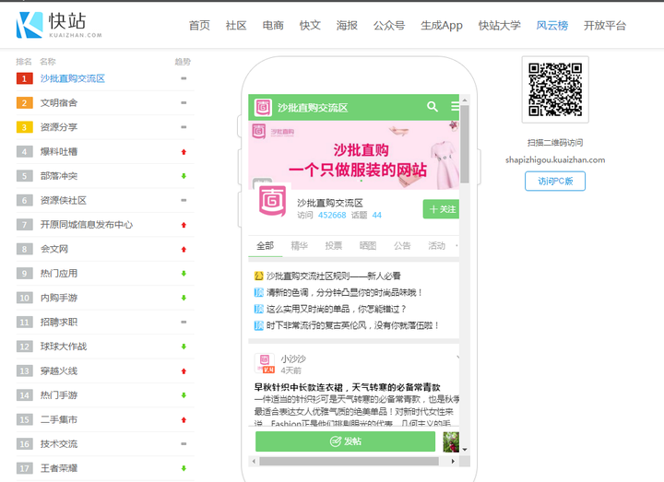The image size is (664, 482).
Task: Click the up trend arrow for 开原同城信息发布中心
Action: (184, 225)
